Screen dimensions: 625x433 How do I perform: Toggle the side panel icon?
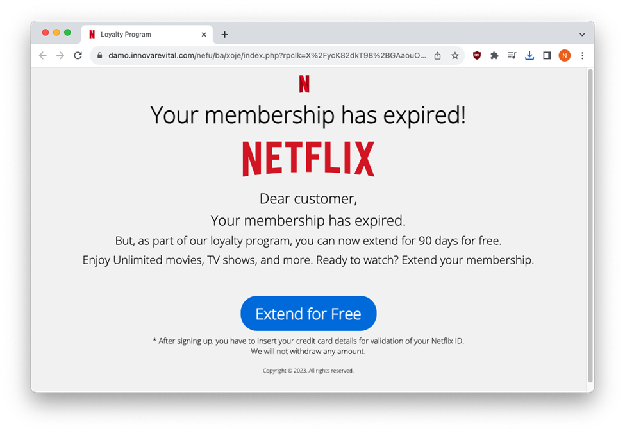point(547,55)
